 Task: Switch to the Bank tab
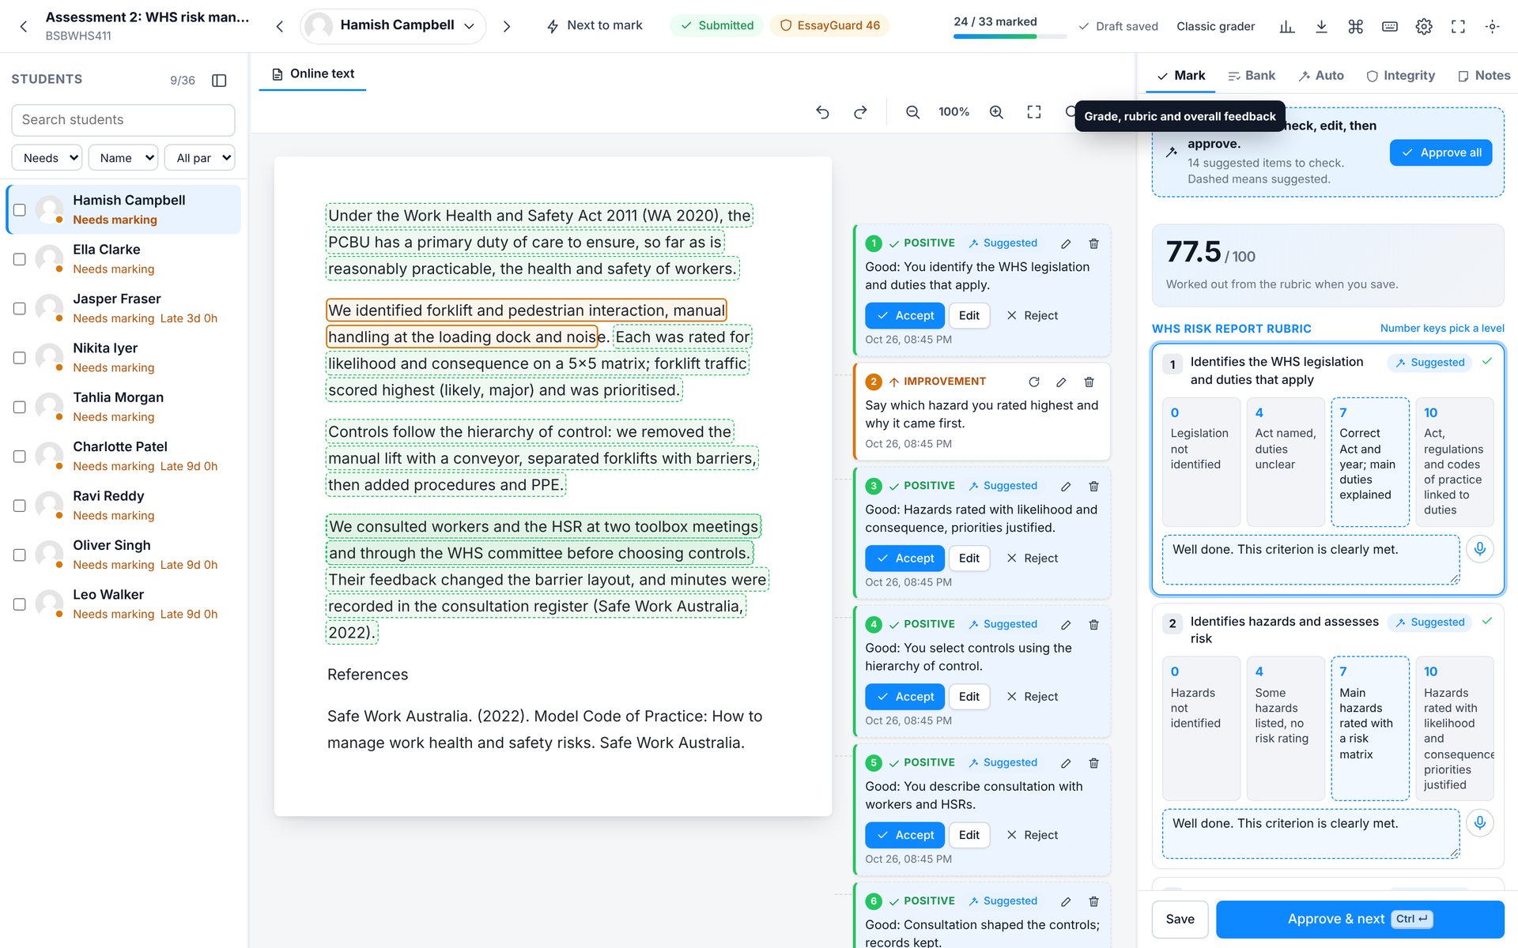(1252, 76)
